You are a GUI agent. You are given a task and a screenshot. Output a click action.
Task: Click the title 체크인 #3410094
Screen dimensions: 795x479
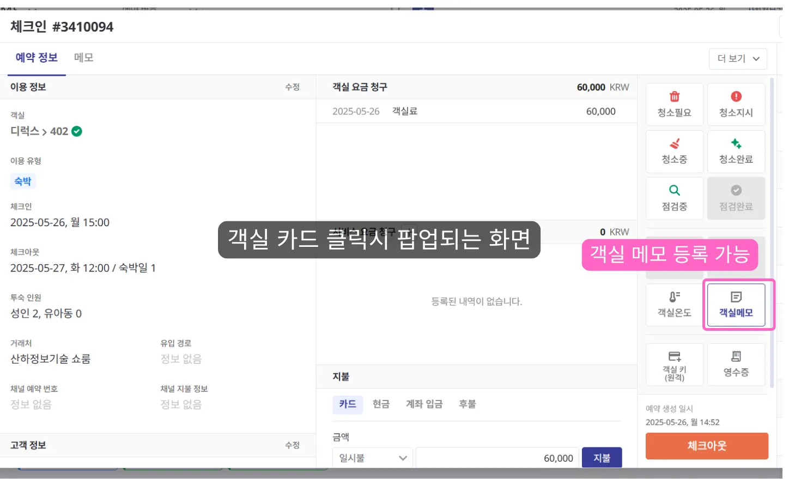pos(62,27)
